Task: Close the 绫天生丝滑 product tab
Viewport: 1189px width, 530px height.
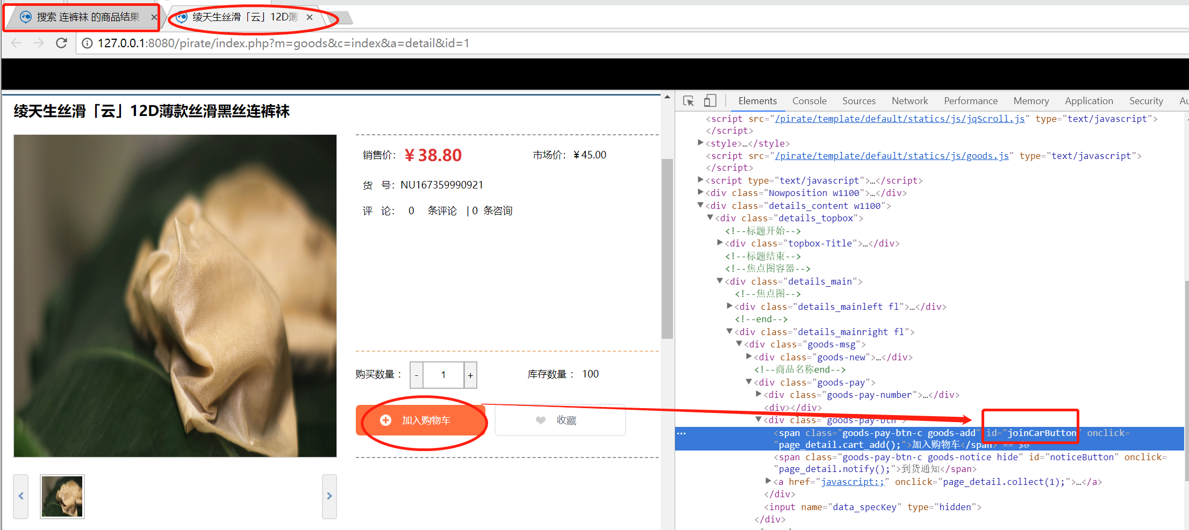Action: pos(310,17)
